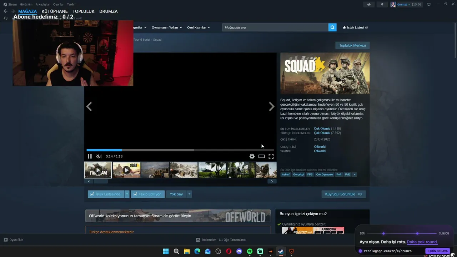
Task: Click the Squad breadcrumb link
Action: [x=157, y=40]
